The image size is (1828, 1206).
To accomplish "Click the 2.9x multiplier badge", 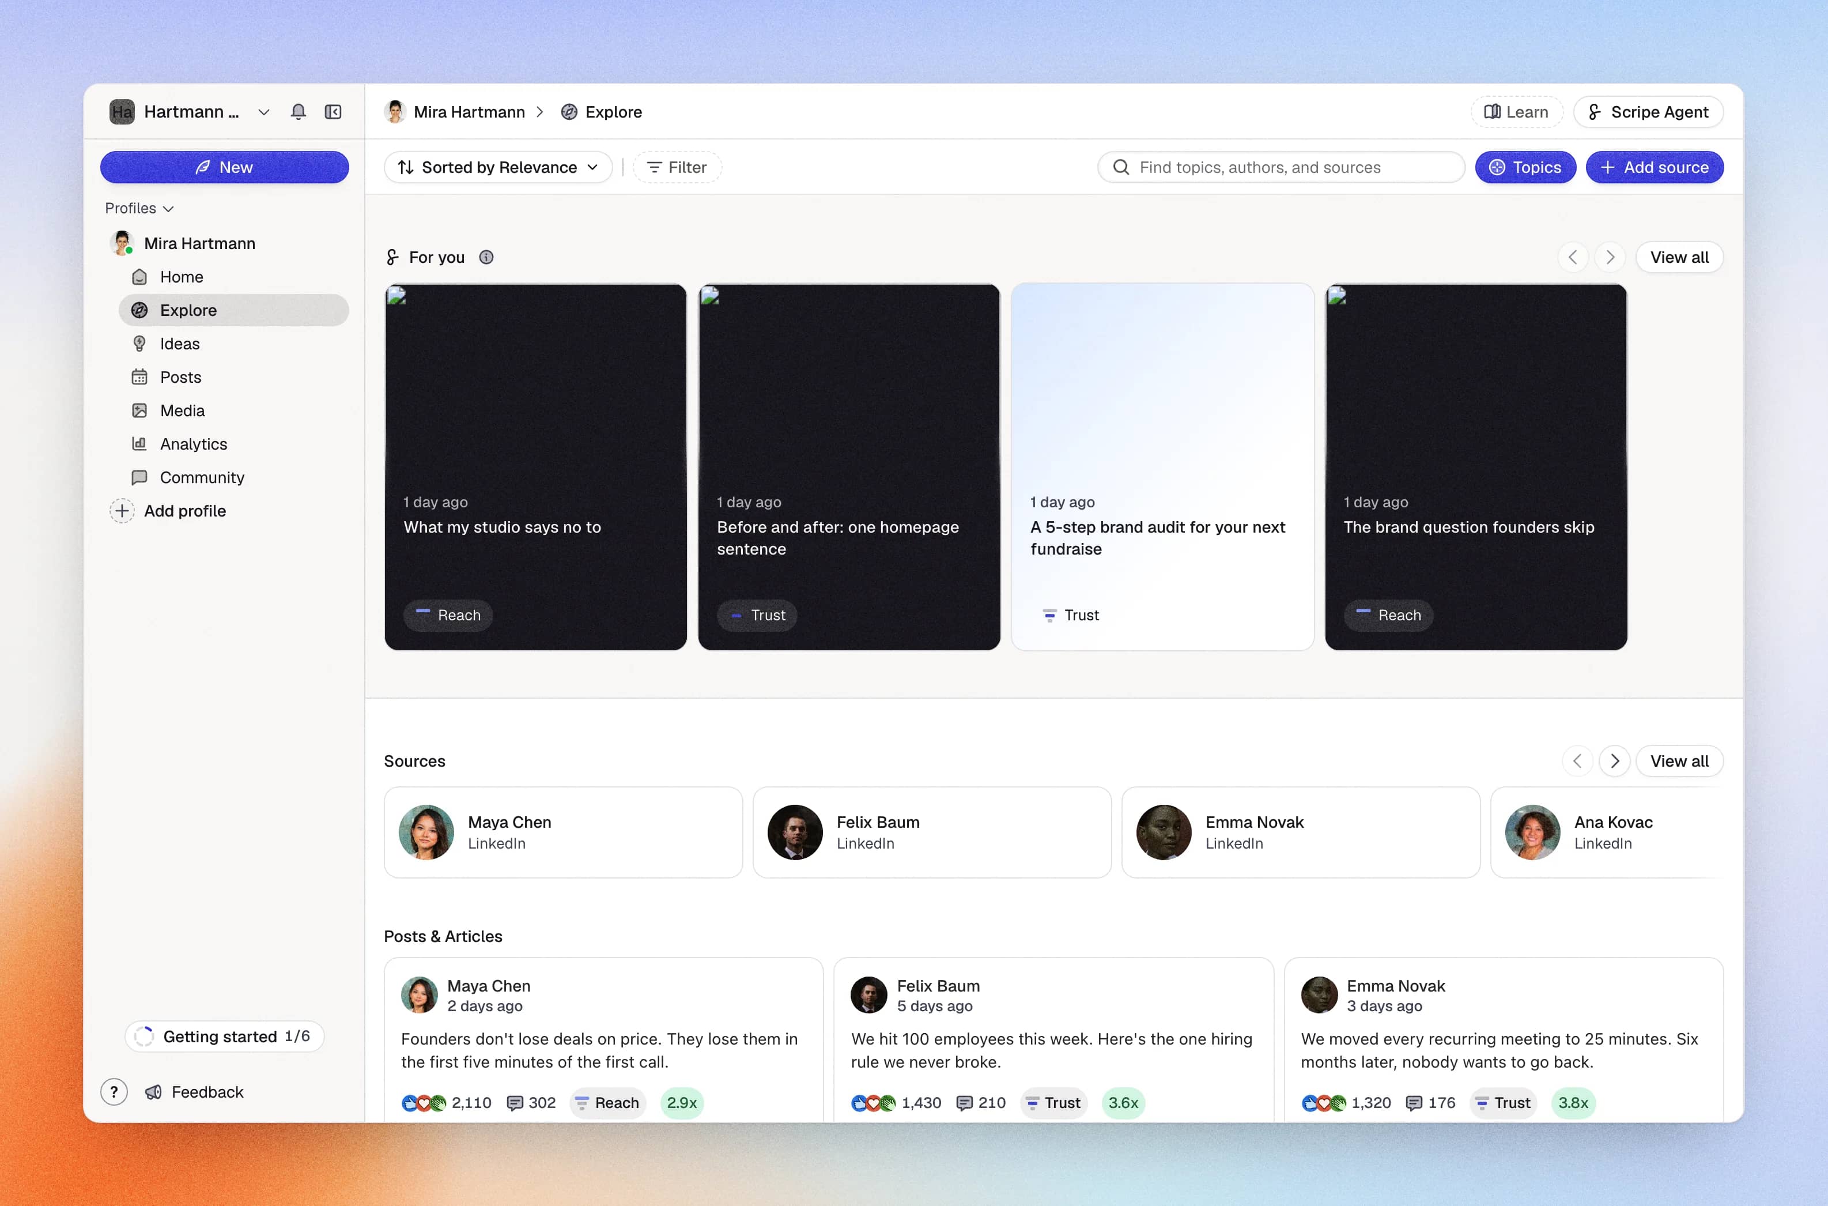I will pyautogui.click(x=682, y=1103).
